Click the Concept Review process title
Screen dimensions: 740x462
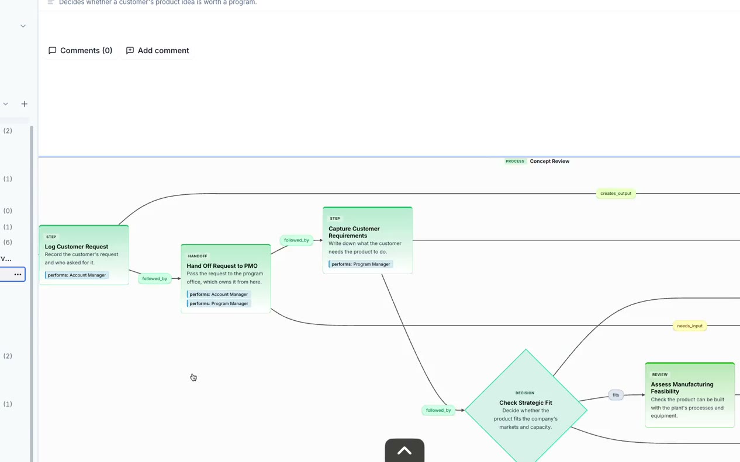549,162
